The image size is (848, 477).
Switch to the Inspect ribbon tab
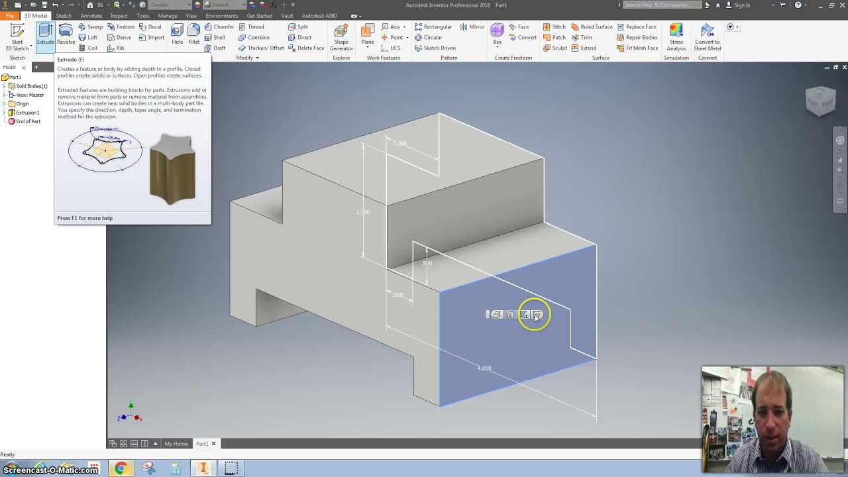click(119, 15)
